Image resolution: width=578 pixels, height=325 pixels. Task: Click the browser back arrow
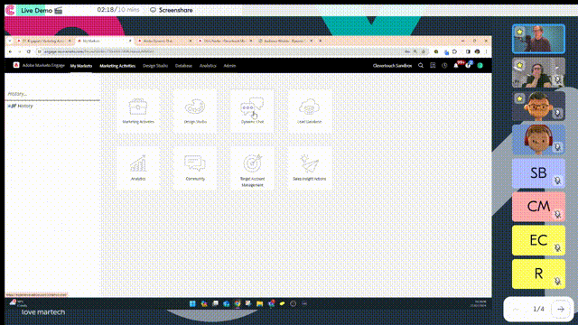[10, 51]
